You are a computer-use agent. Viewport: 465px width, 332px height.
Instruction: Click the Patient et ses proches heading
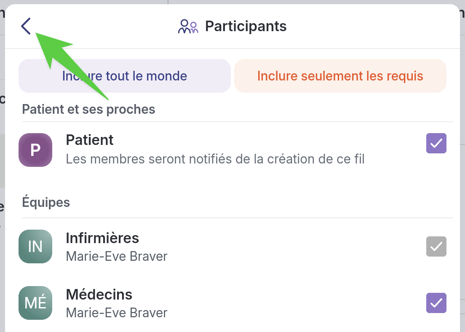click(x=88, y=110)
